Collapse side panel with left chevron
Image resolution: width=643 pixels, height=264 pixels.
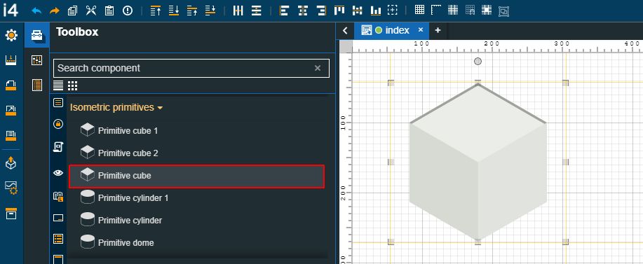(345, 31)
